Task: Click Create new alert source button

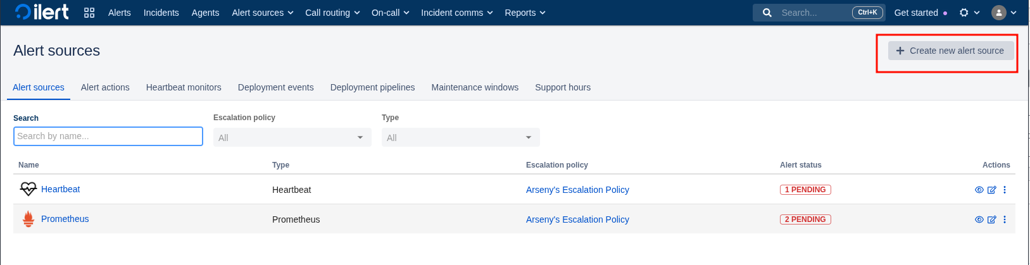Action: 950,51
